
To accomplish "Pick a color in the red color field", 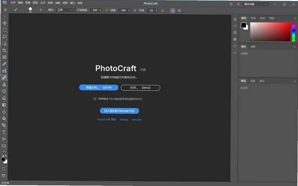I will click(270, 32).
